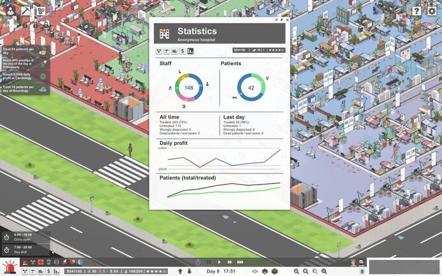Viewport: 442px width, 276px height.
Task: Click the 'Last day' statistics heading
Action: pyautogui.click(x=234, y=117)
